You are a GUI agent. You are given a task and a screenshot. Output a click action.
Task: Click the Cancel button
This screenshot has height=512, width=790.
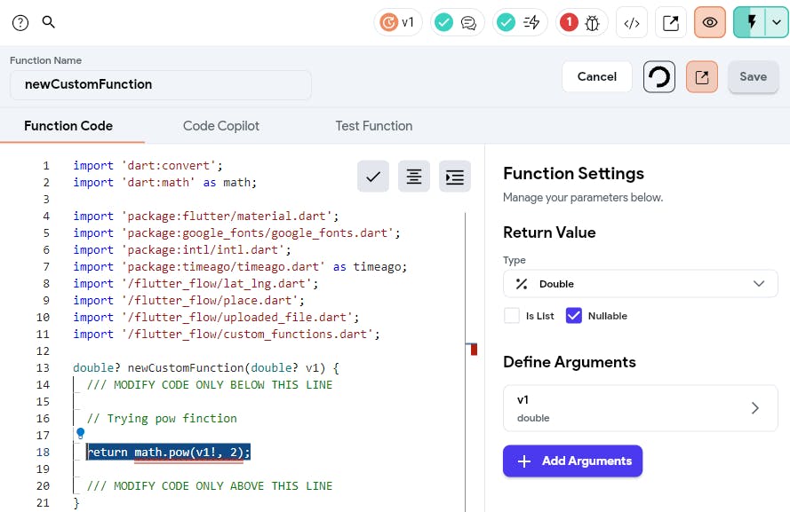[x=596, y=77]
